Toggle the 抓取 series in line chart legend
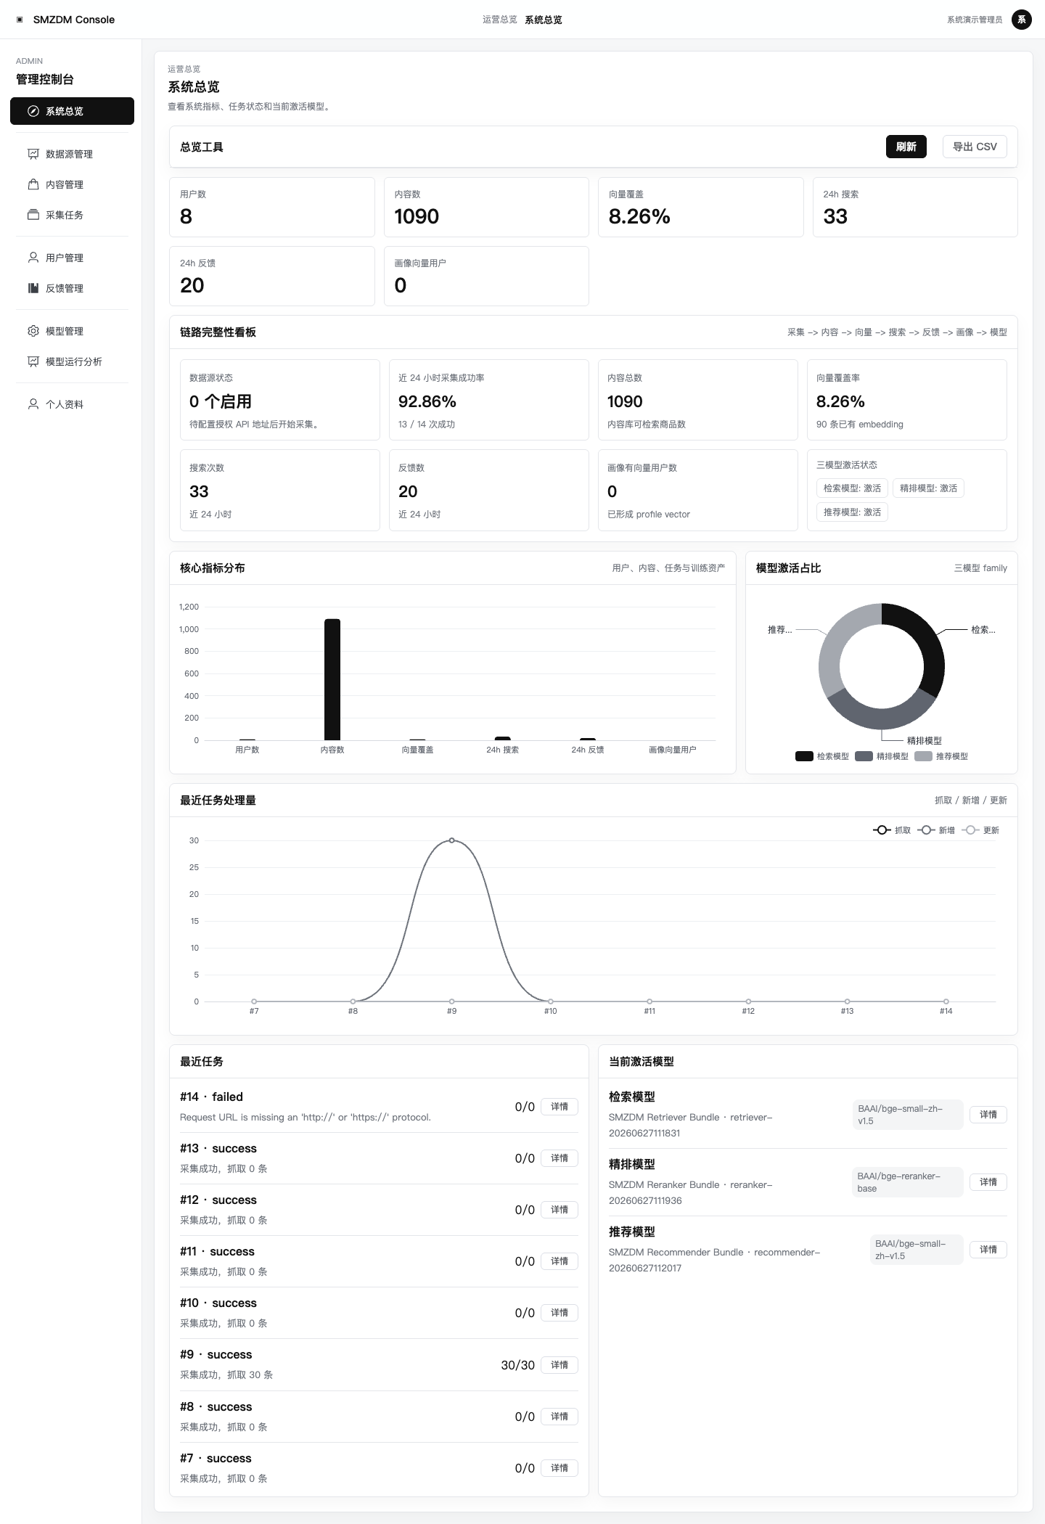Image resolution: width=1045 pixels, height=1524 pixels. [892, 830]
